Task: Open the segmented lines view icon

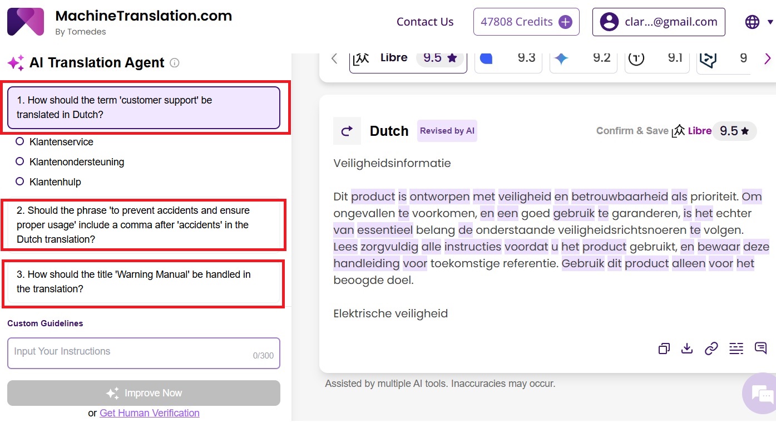Action: point(736,349)
